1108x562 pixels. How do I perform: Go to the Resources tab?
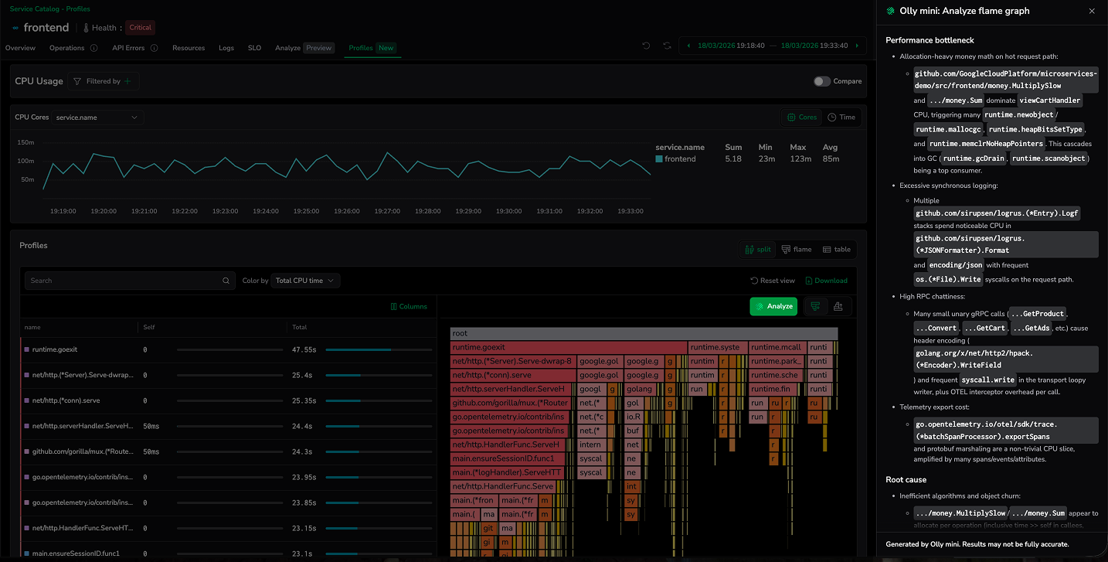pos(189,48)
